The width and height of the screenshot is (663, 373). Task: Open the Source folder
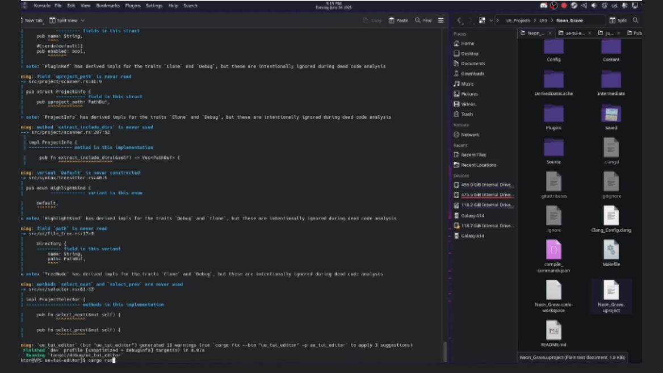point(553,152)
